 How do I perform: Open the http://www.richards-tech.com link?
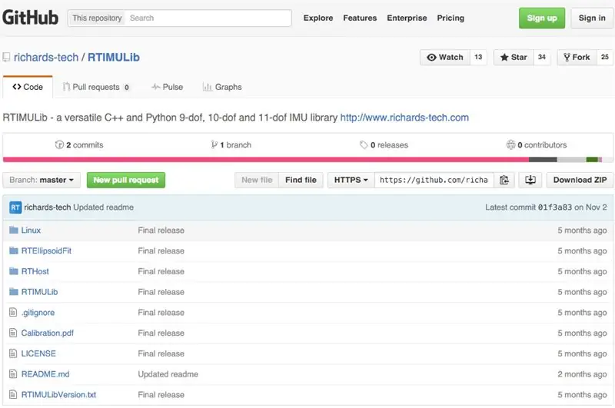point(404,118)
